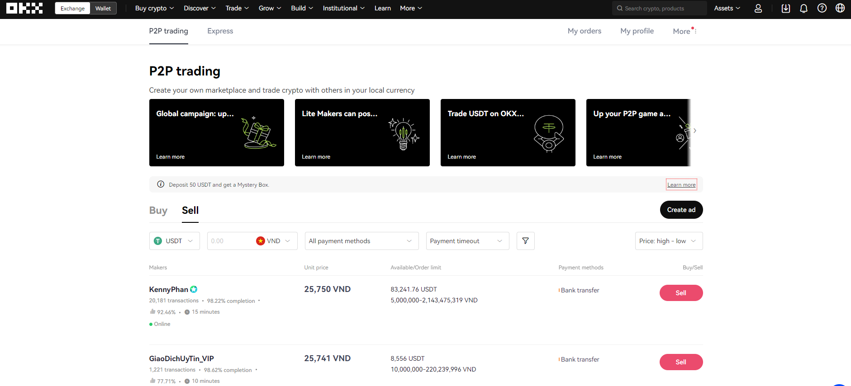This screenshot has height=386, width=851.
Task: Open the P2P More options menu
Action: pyautogui.click(x=685, y=31)
